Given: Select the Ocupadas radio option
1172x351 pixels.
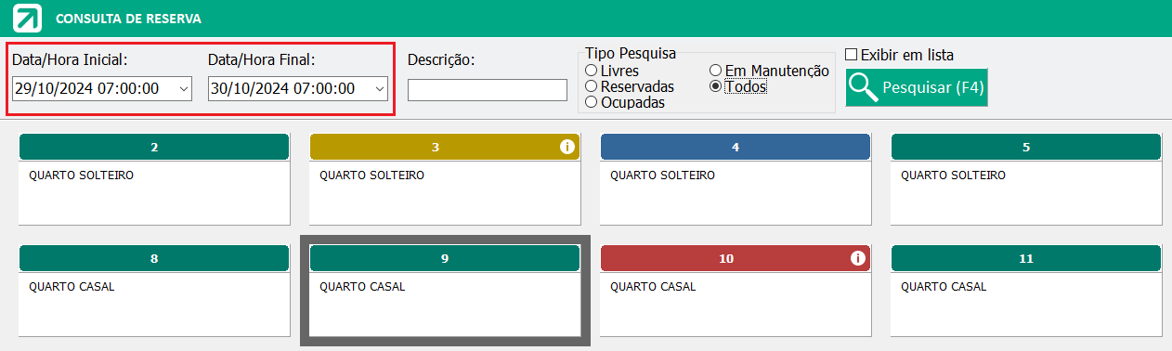Looking at the screenshot, I should tap(591, 102).
